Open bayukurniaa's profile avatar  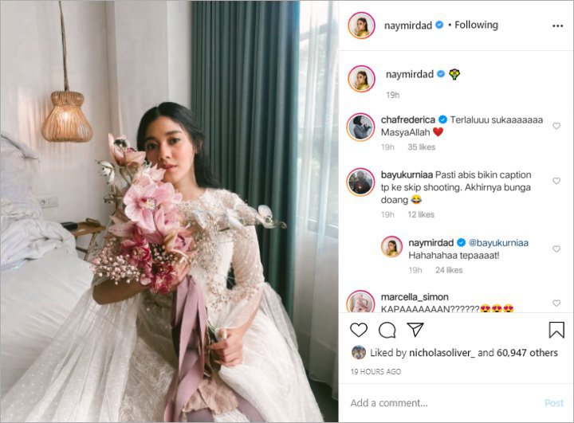click(x=360, y=182)
